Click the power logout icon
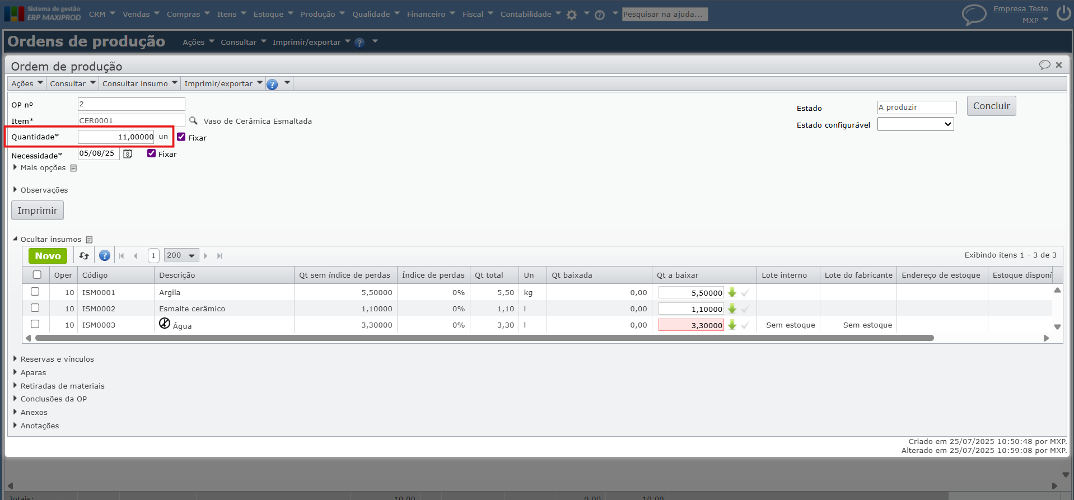Screen dimensions: 1074x500 click(1063, 13)
